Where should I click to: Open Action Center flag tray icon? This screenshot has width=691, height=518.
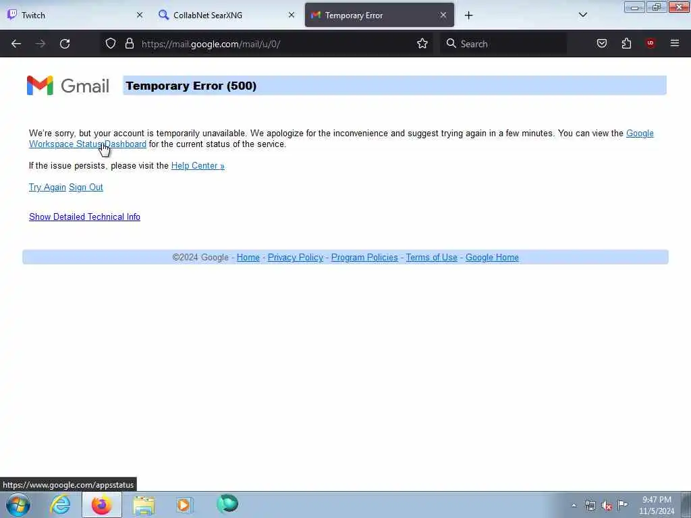click(622, 505)
